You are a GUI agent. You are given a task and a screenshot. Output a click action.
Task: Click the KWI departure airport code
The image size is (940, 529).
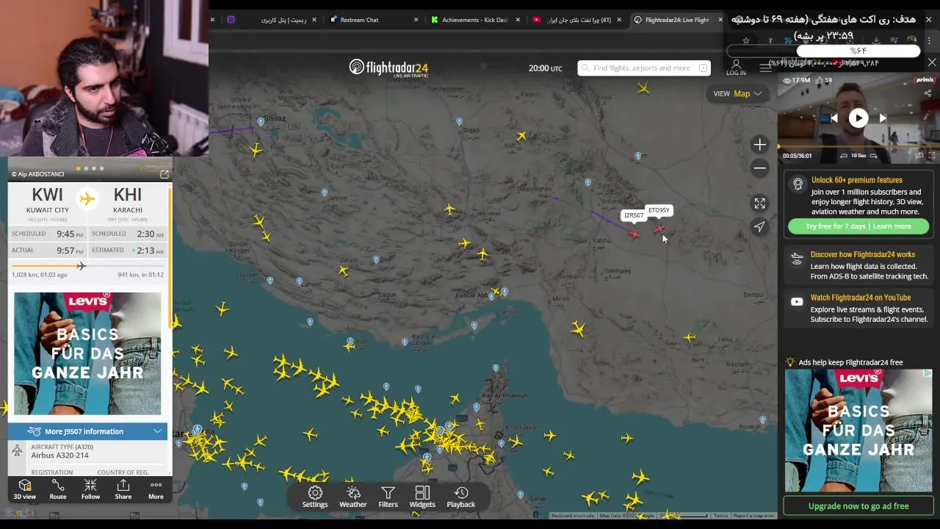tap(47, 195)
